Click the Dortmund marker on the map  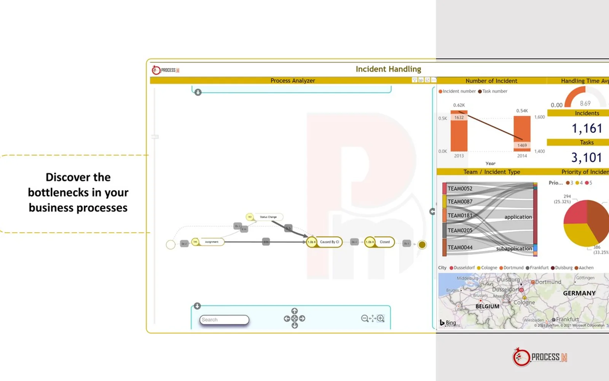tap(533, 282)
